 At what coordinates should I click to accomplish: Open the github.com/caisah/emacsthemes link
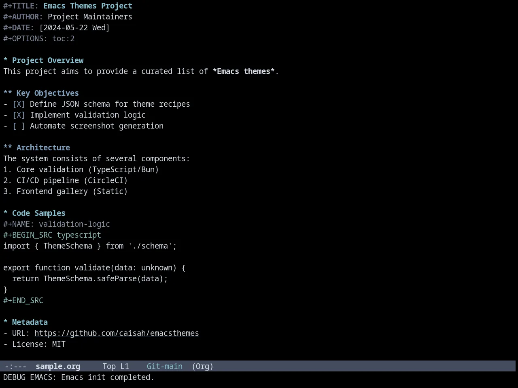click(x=117, y=333)
